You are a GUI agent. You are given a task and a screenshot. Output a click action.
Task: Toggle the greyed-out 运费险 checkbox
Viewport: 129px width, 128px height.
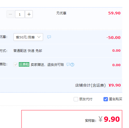coord(16,65)
